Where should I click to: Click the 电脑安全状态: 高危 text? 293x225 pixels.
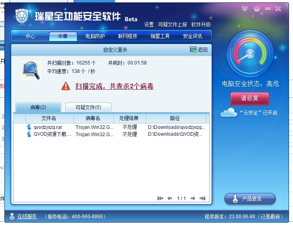251,84
